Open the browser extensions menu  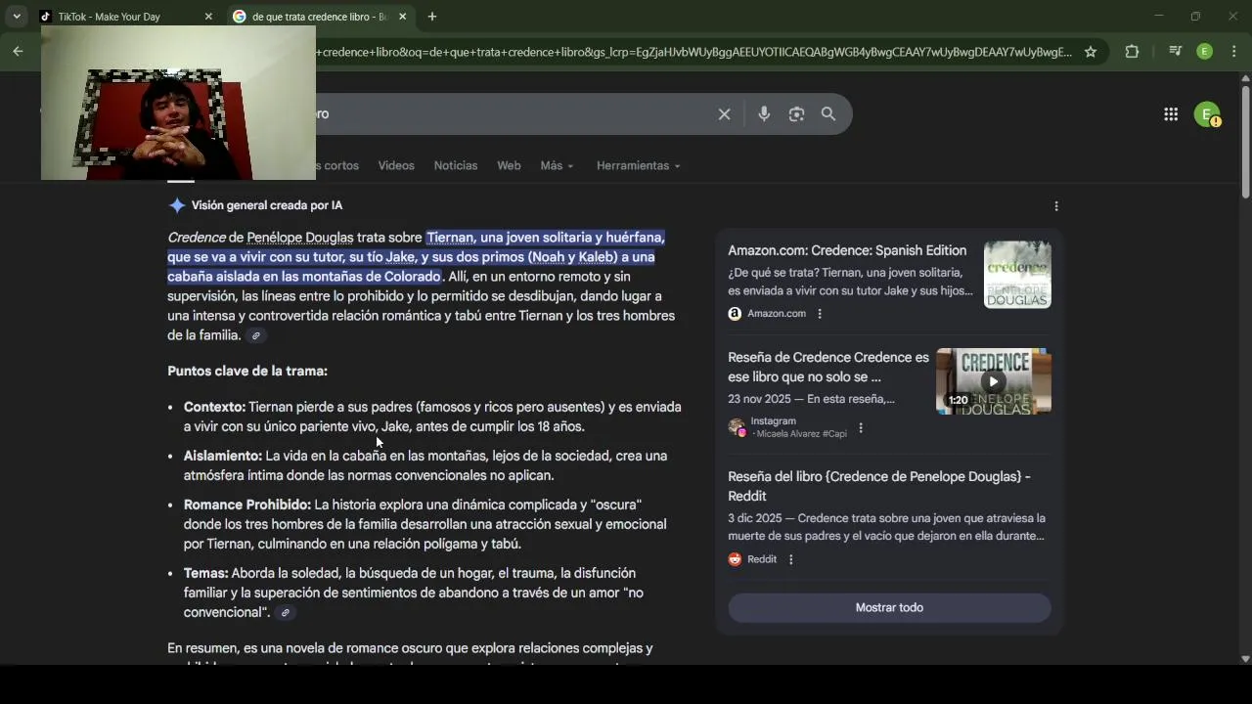click(x=1132, y=52)
